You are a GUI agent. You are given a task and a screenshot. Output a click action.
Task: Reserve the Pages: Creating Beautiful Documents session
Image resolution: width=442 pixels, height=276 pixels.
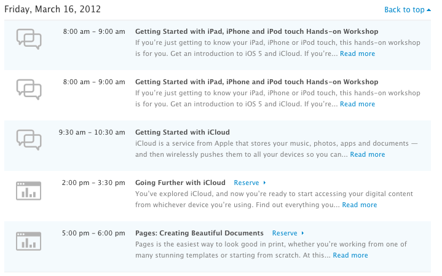285,233
